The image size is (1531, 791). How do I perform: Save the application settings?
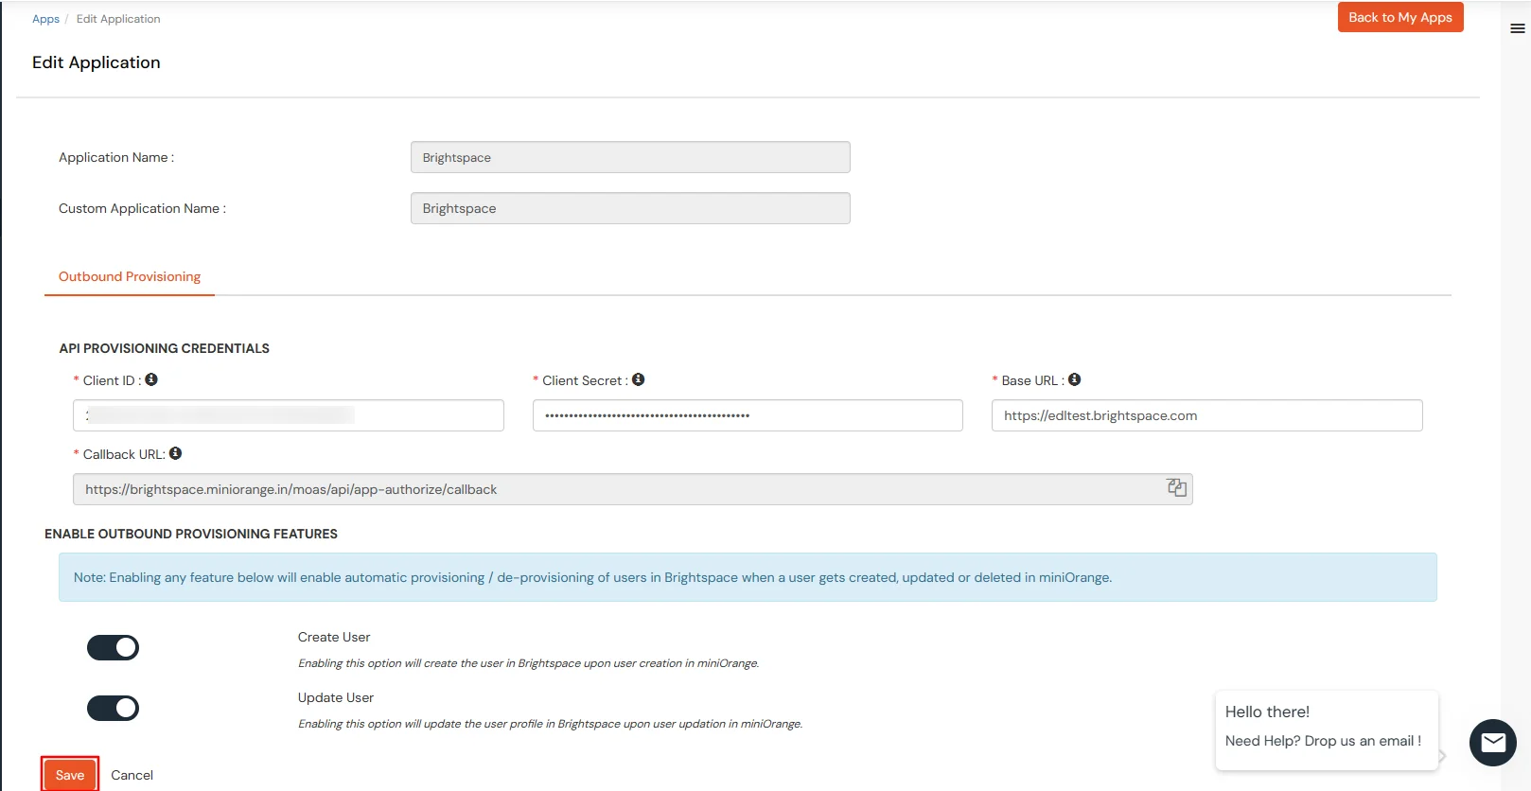pyautogui.click(x=70, y=775)
